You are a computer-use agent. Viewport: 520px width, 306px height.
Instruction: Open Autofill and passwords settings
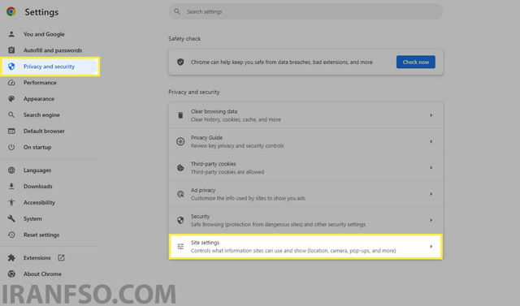52,50
